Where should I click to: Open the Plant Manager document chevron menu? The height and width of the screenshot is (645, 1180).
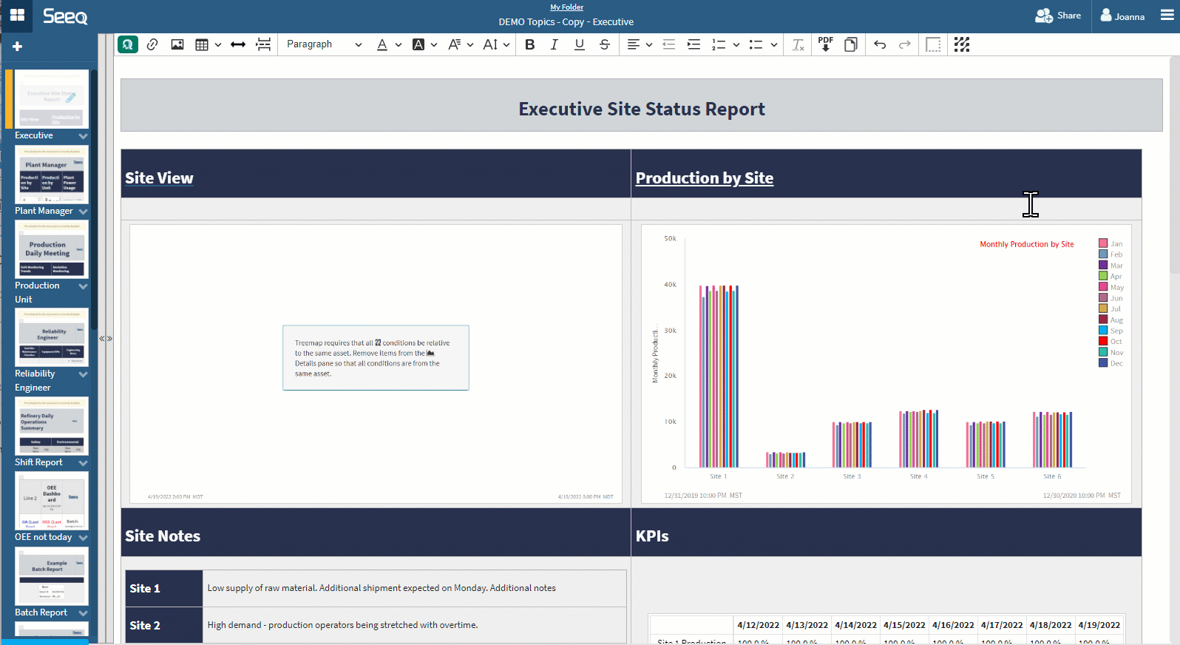point(83,212)
